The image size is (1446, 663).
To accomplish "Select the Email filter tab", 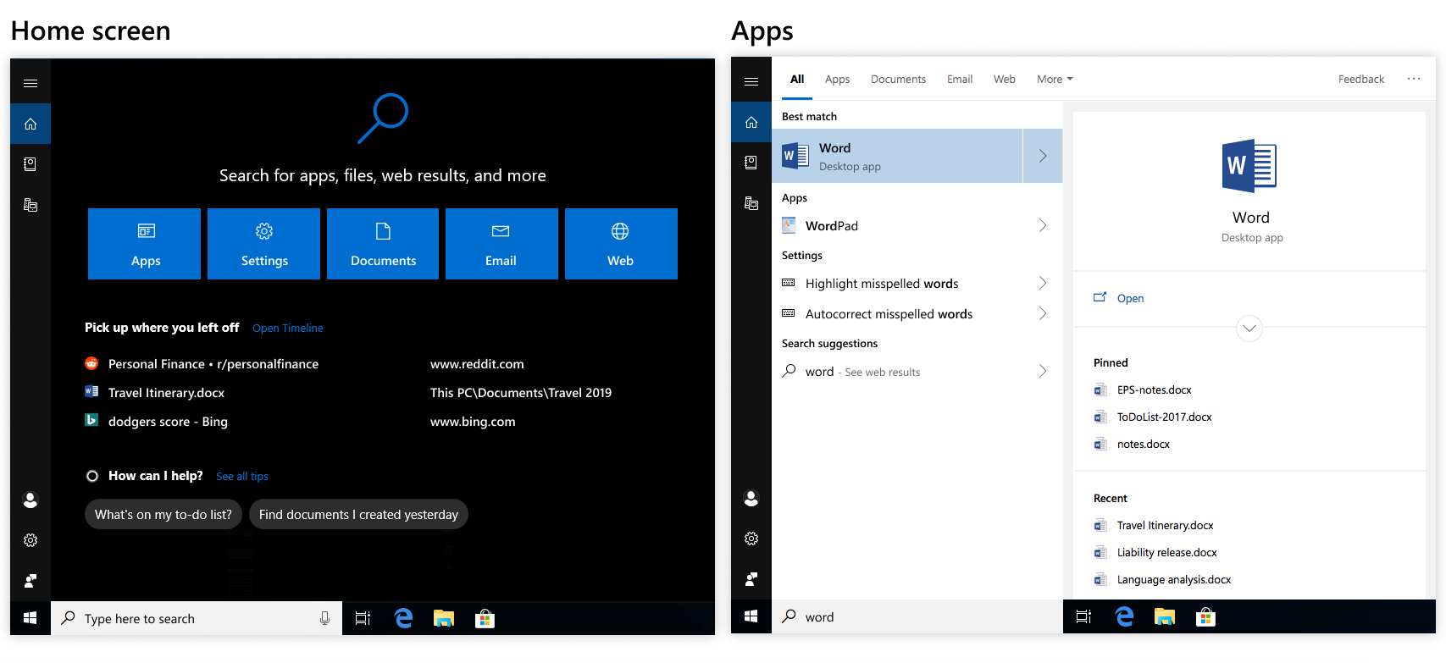I will [x=959, y=79].
